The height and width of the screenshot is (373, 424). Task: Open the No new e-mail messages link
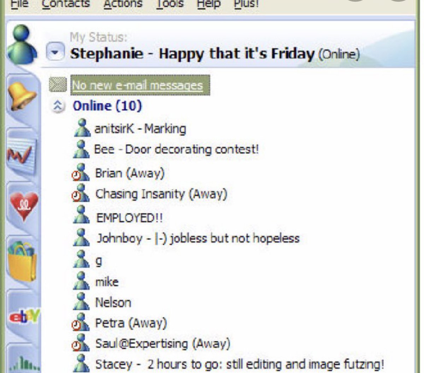(137, 85)
